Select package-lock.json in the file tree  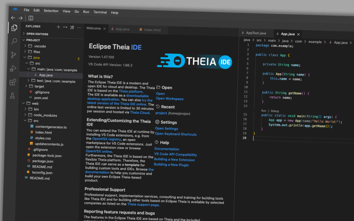pyautogui.click(x=47, y=155)
